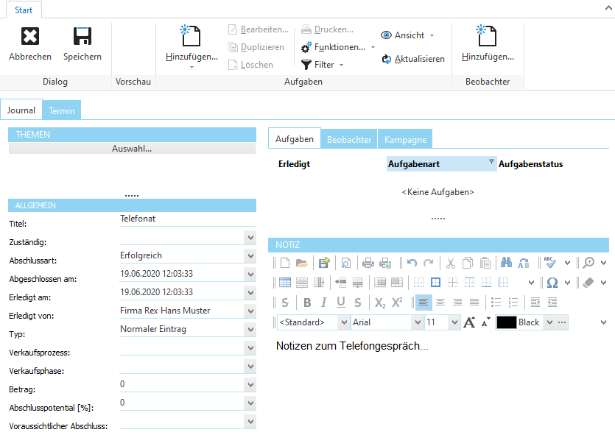Select the find binoculars icon in NOTIZ
Image resolution: width=615 pixels, height=435 pixels.
coord(507,262)
